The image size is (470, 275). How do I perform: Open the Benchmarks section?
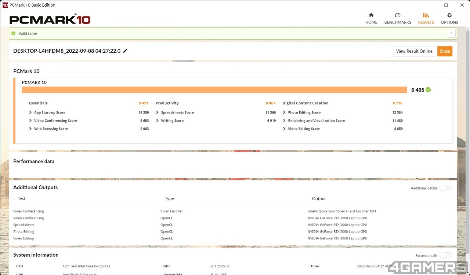tap(398, 18)
